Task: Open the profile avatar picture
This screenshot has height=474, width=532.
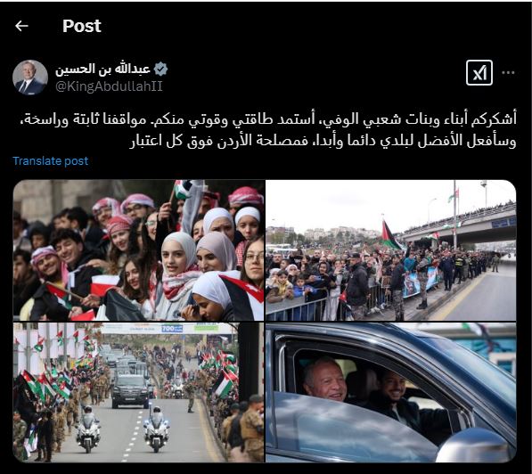Action: point(30,78)
